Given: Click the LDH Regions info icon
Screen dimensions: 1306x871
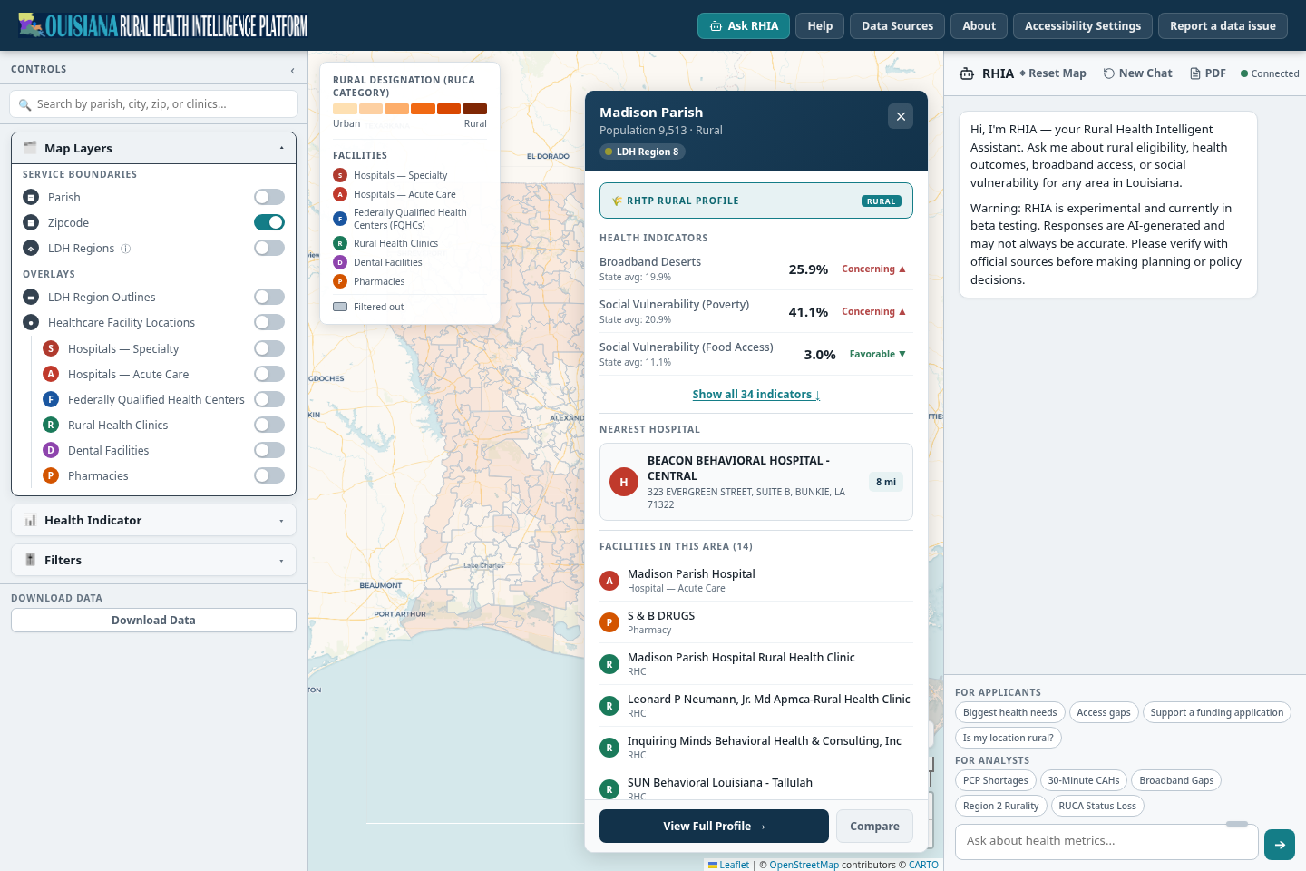Looking at the screenshot, I should click(x=126, y=249).
